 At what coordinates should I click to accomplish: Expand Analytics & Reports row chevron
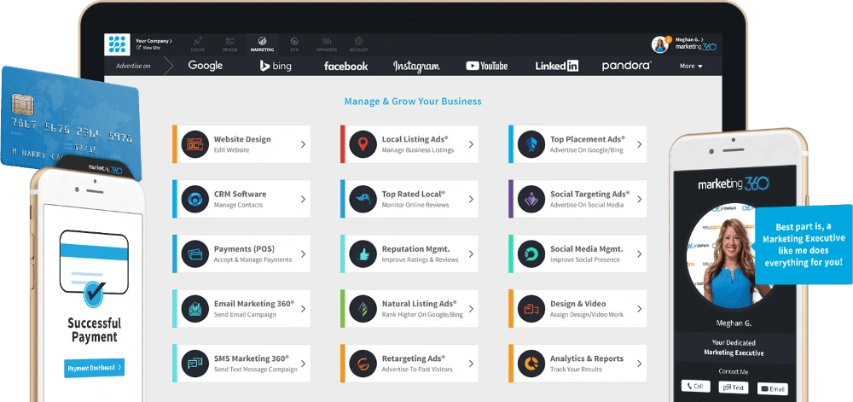click(639, 364)
